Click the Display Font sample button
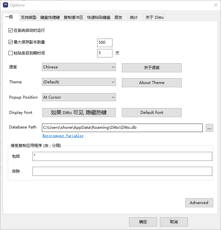221x230 pixels. (x=79, y=113)
